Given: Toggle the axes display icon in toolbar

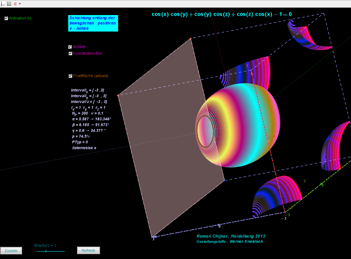Looking at the screenshot, I should (3, 4).
